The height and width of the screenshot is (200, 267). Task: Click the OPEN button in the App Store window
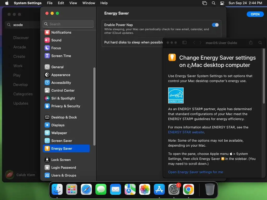[x=255, y=14]
